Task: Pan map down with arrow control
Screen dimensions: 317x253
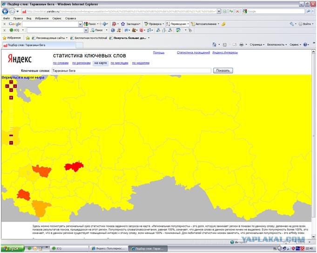Action: click(x=11, y=90)
